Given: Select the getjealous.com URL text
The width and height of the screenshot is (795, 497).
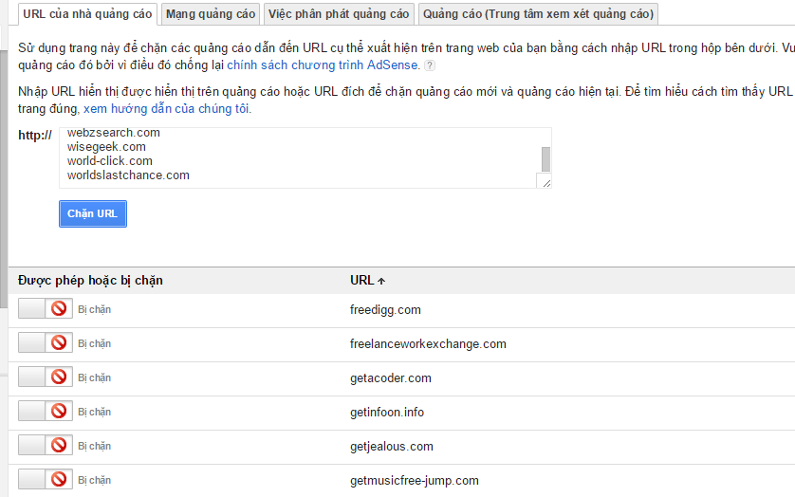Looking at the screenshot, I should tap(392, 447).
